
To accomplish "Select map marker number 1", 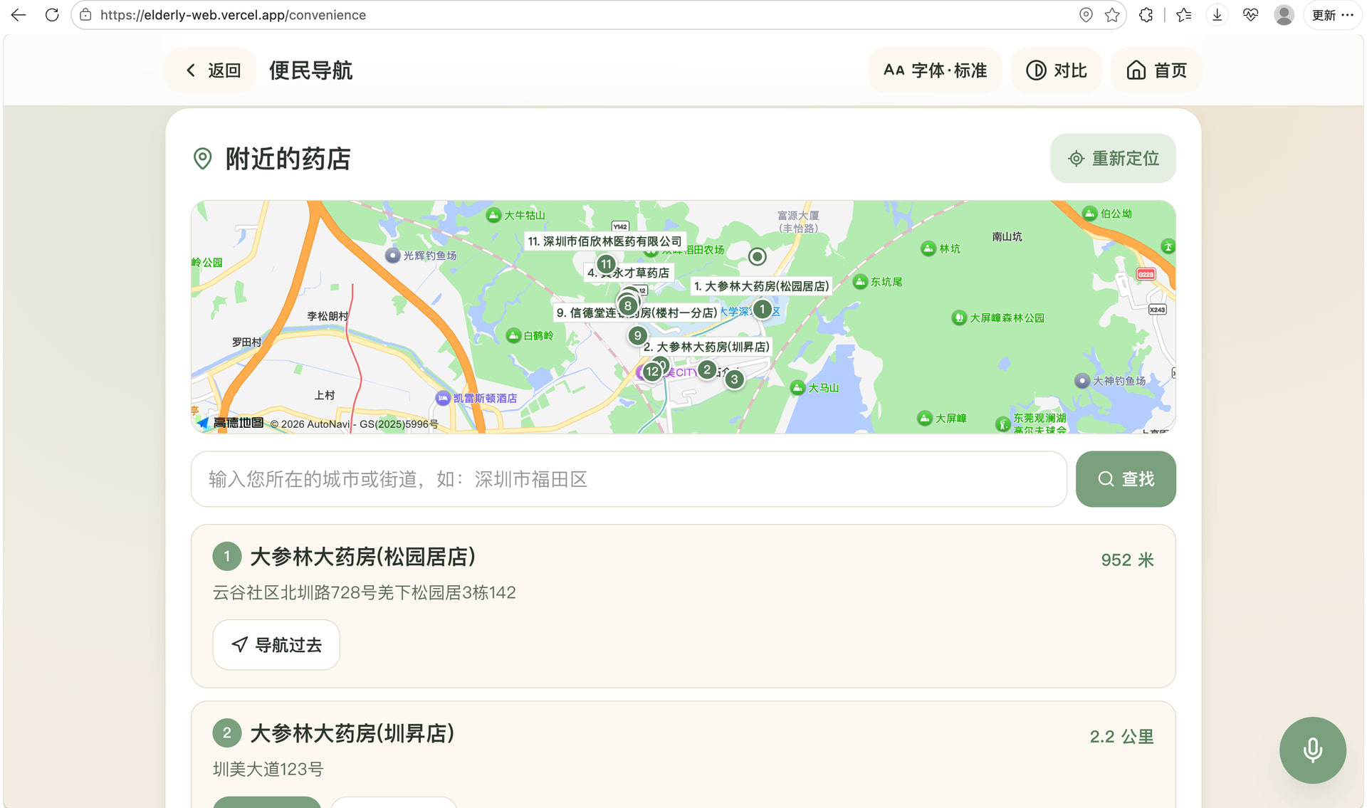I will click(762, 310).
